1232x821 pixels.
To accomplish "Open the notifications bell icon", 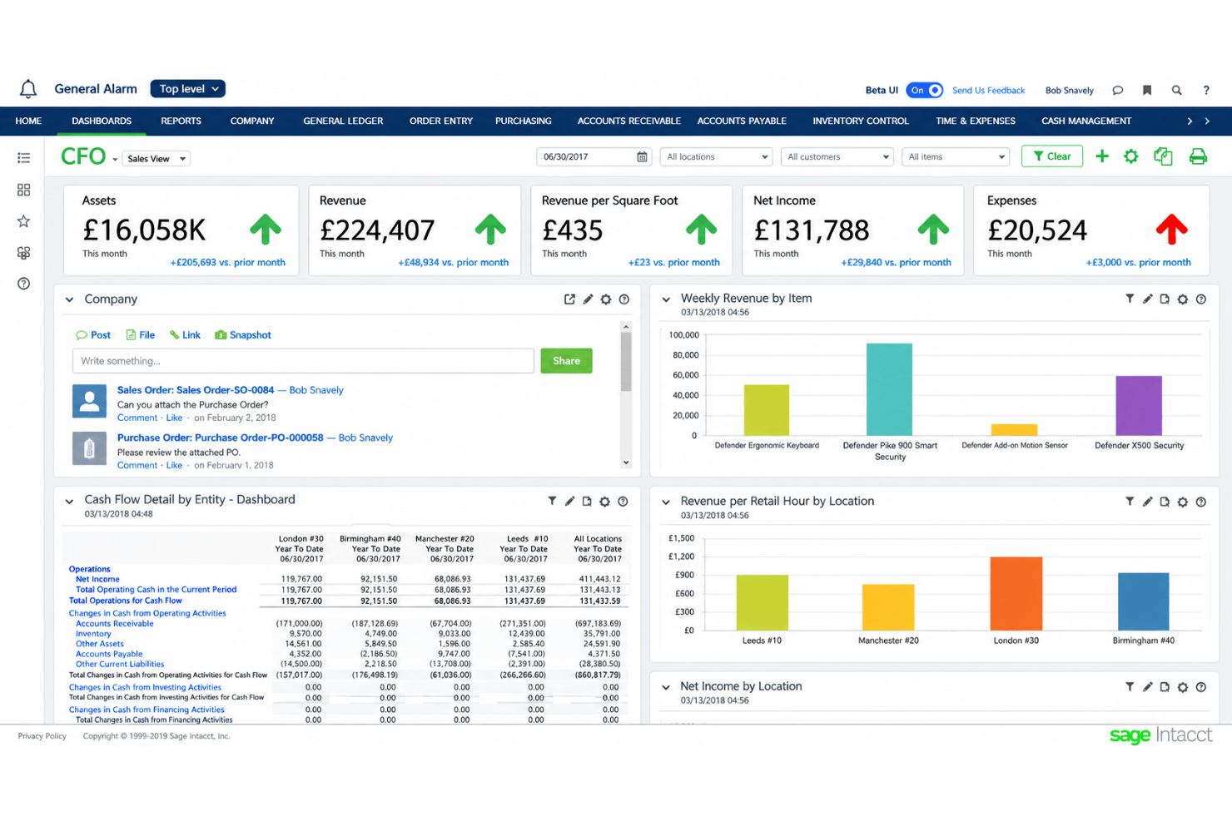I will pos(28,89).
